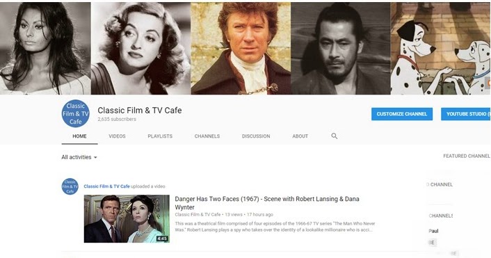
Task: Switch to the VIDEOS tab
Action: [x=117, y=136]
